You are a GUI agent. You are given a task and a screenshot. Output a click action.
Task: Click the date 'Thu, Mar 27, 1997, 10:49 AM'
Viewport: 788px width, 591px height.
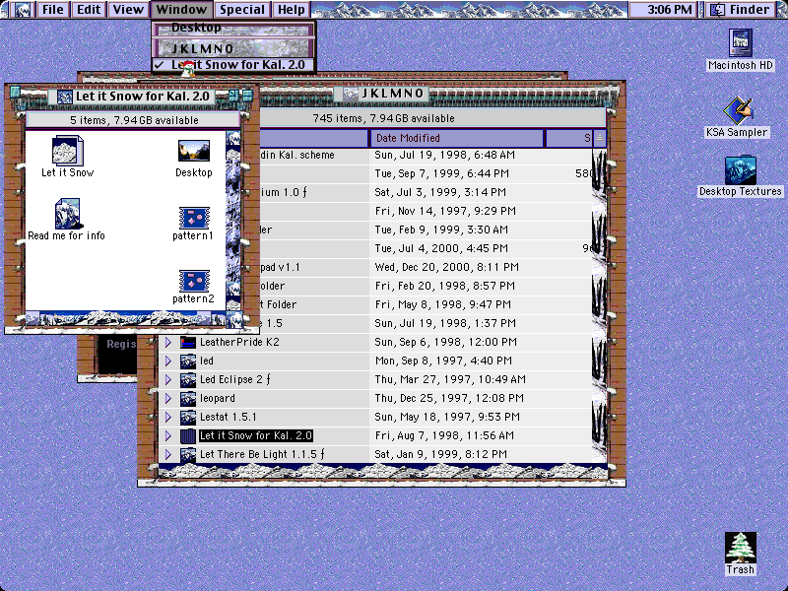point(450,379)
